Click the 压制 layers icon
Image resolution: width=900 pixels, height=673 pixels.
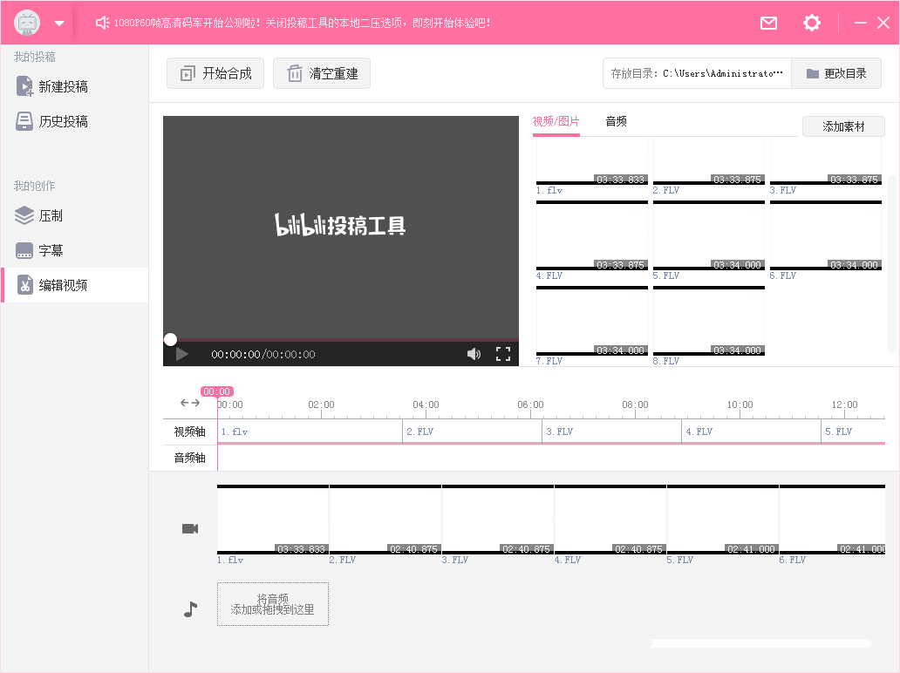[24, 215]
